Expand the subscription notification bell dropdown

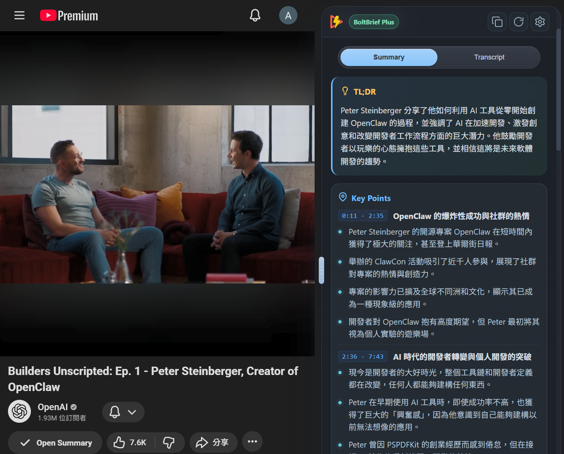pyautogui.click(x=123, y=412)
